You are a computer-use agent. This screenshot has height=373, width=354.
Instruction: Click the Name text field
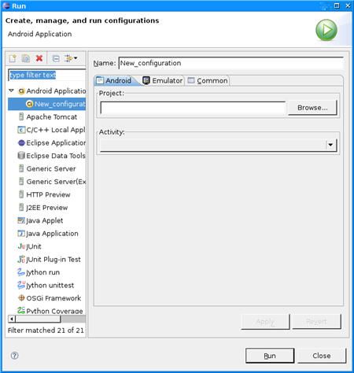point(230,63)
